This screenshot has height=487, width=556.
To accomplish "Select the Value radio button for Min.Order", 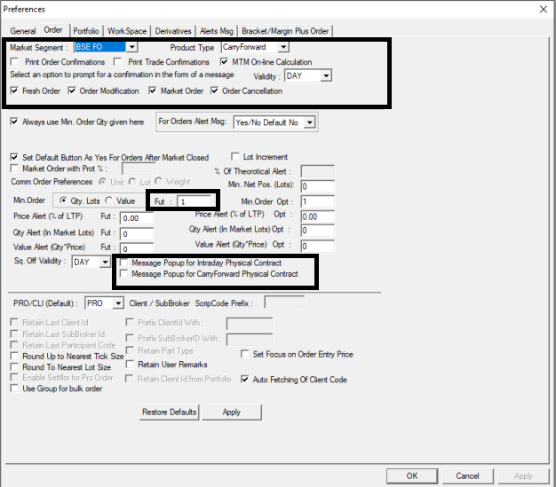I will pyautogui.click(x=109, y=201).
